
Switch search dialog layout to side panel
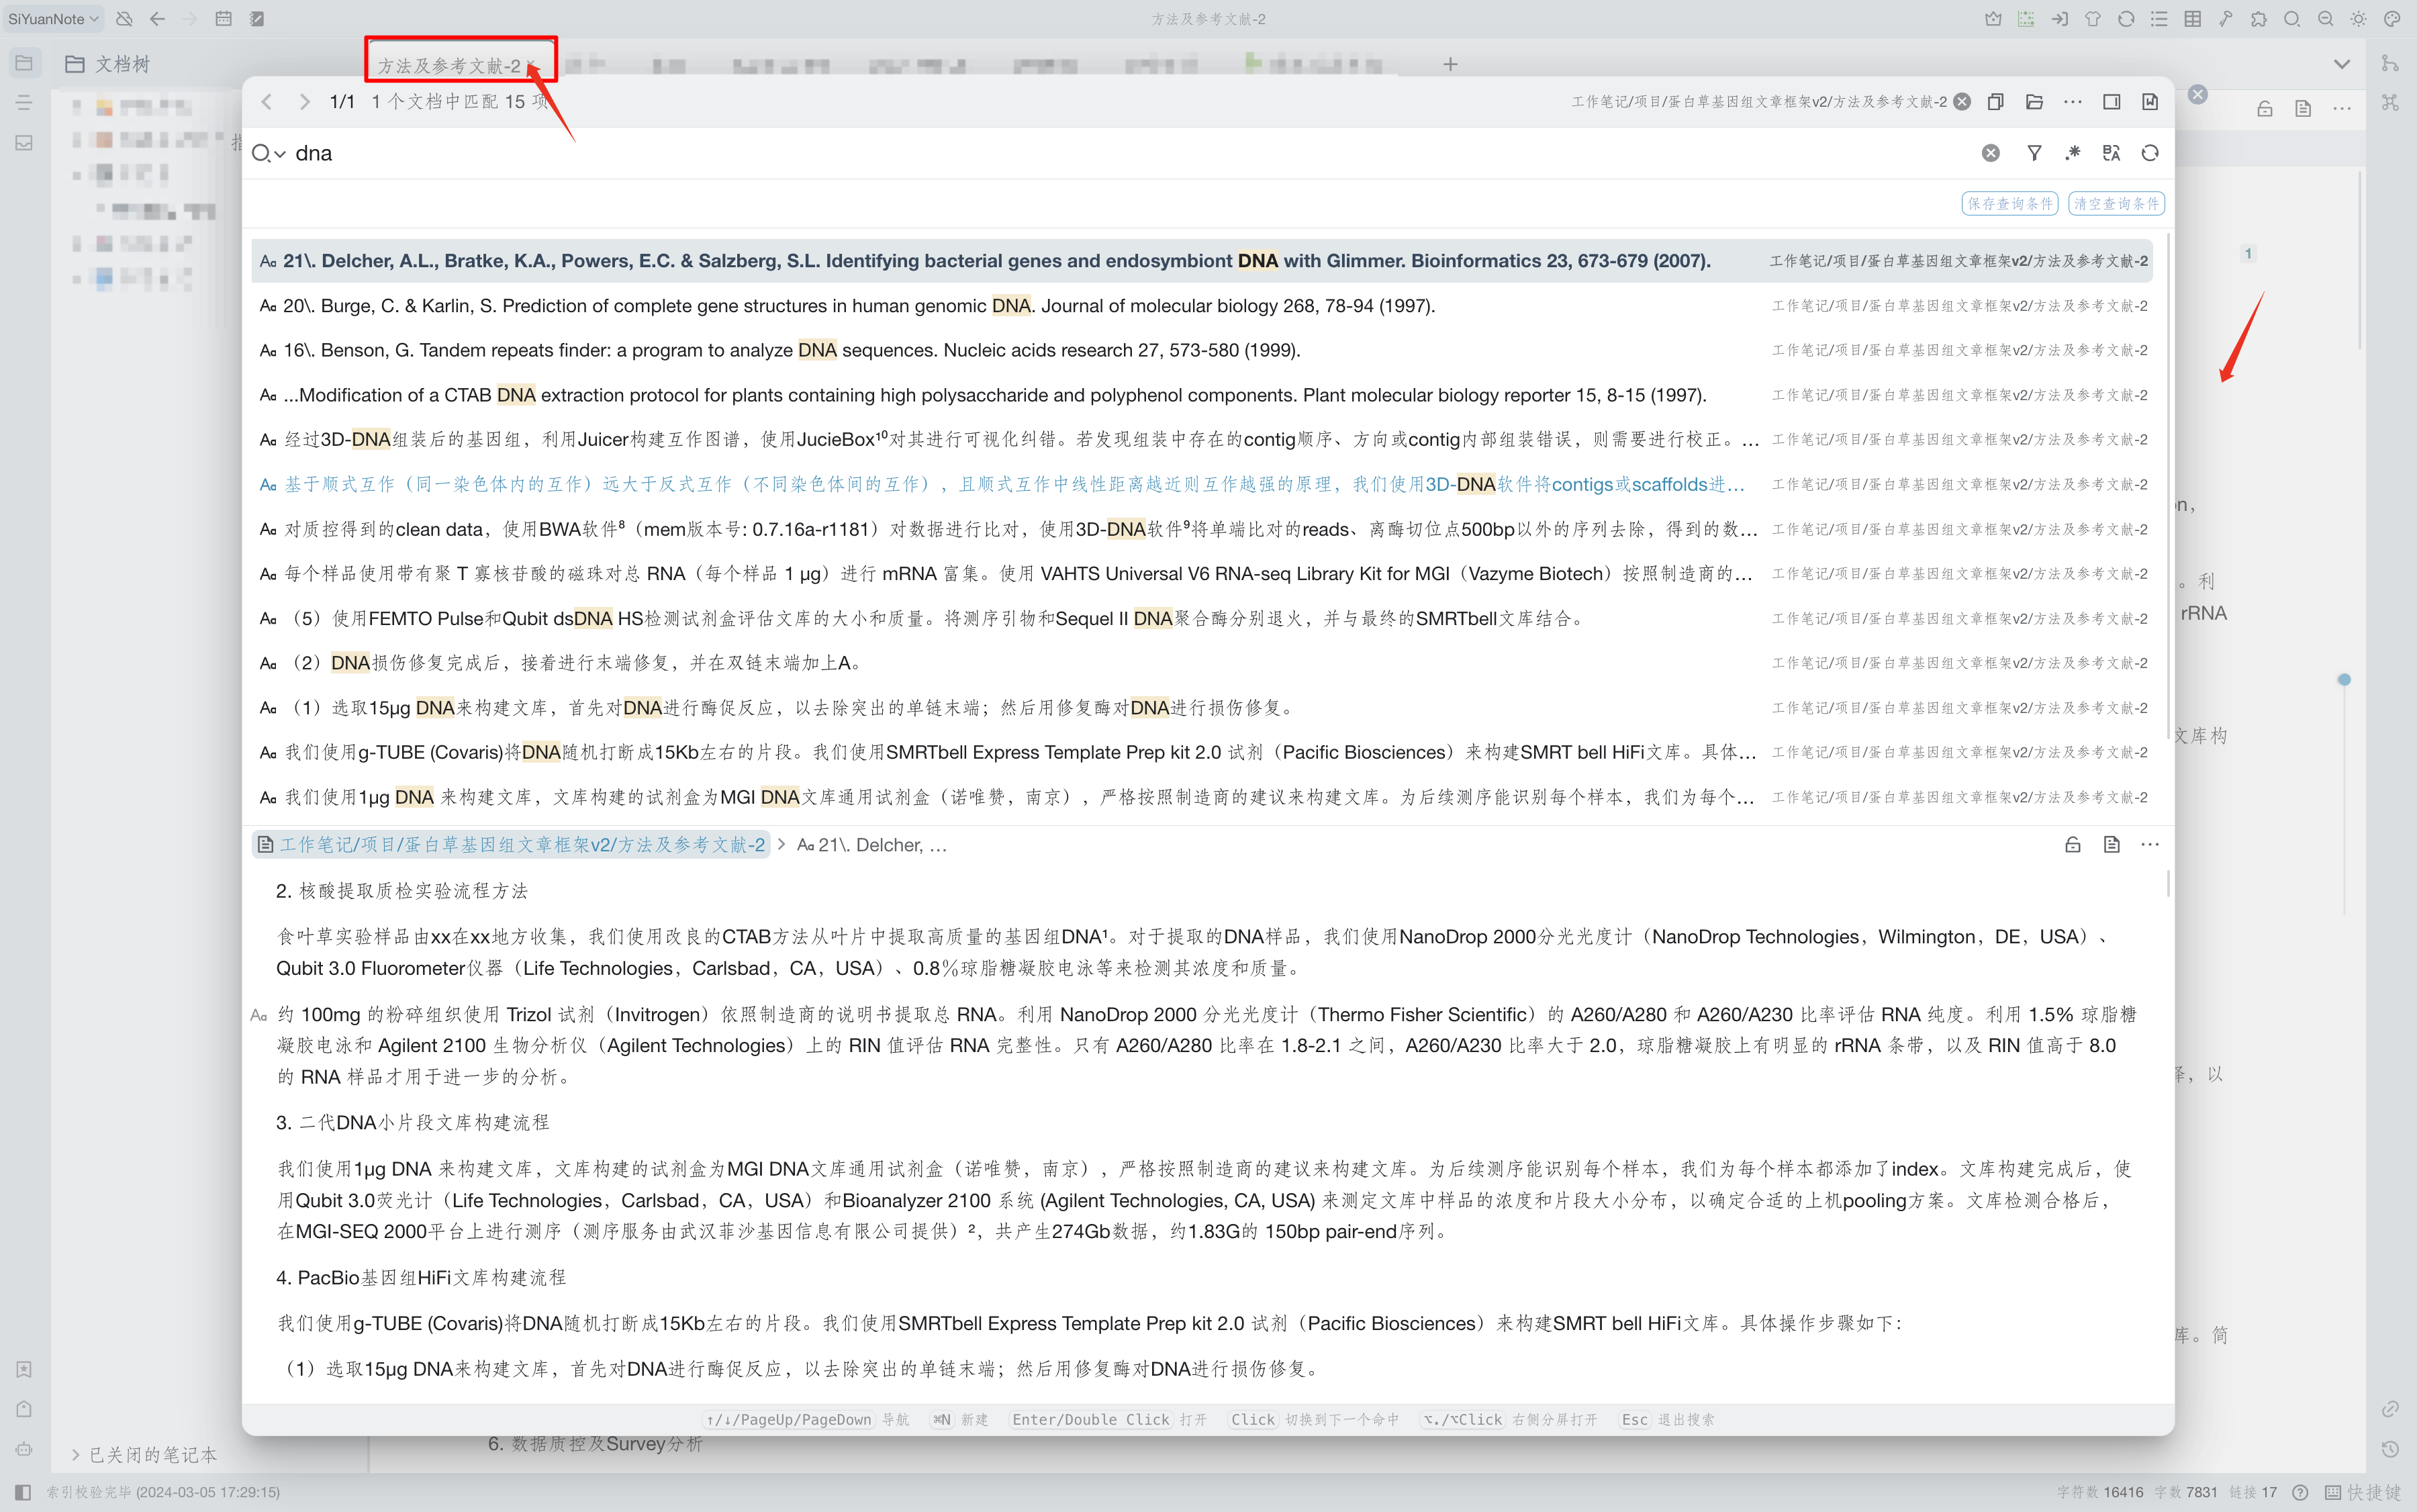[2111, 102]
